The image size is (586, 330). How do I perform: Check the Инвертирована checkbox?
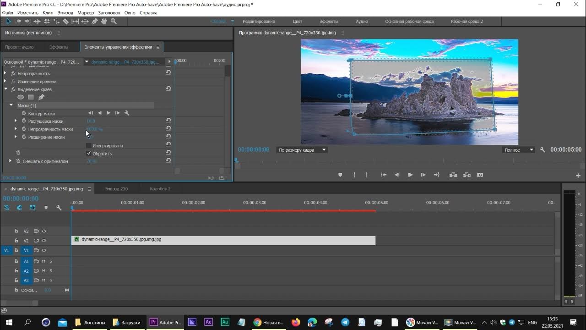(89, 146)
